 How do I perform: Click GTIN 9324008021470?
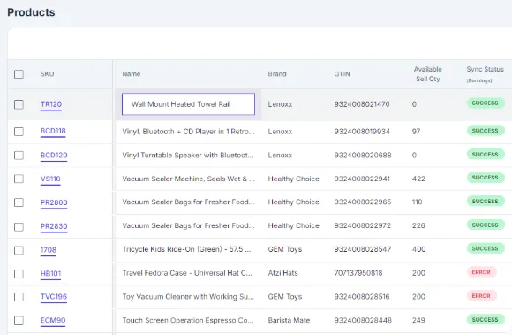point(362,104)
